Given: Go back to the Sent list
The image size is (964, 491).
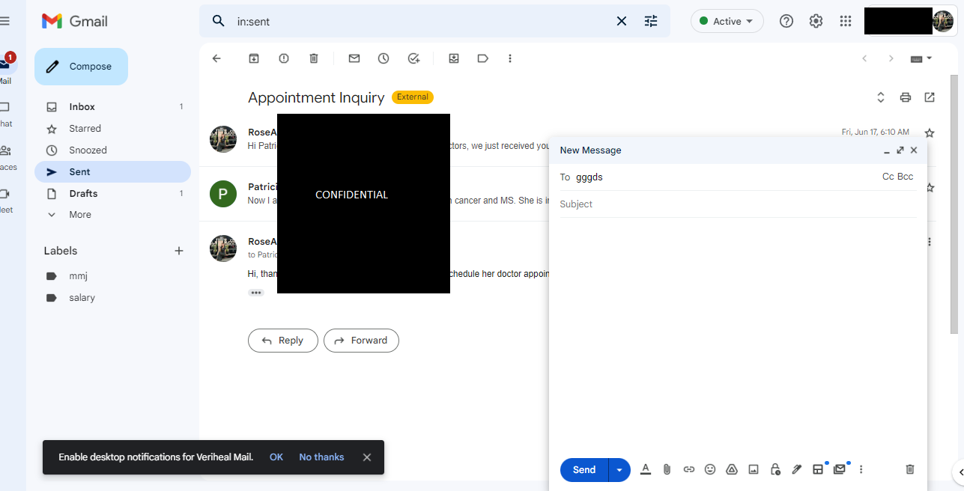Looking at the screenshot, I should click(x=216, y=58).
